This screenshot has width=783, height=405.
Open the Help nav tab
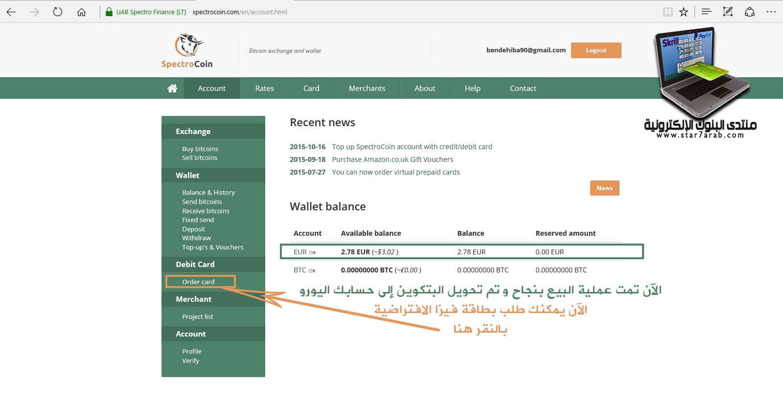472,88
